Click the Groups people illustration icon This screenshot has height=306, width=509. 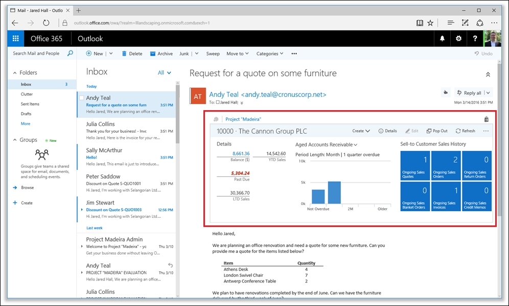[x=42, y=155]
